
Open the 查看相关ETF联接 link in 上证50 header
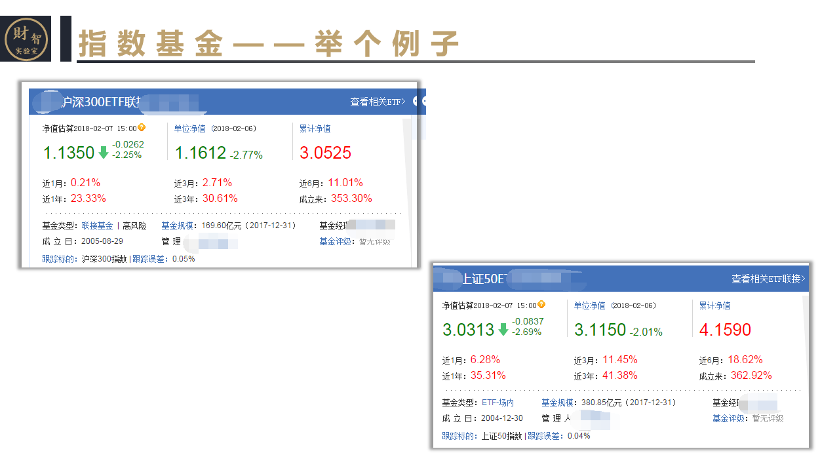pos(770,279)
